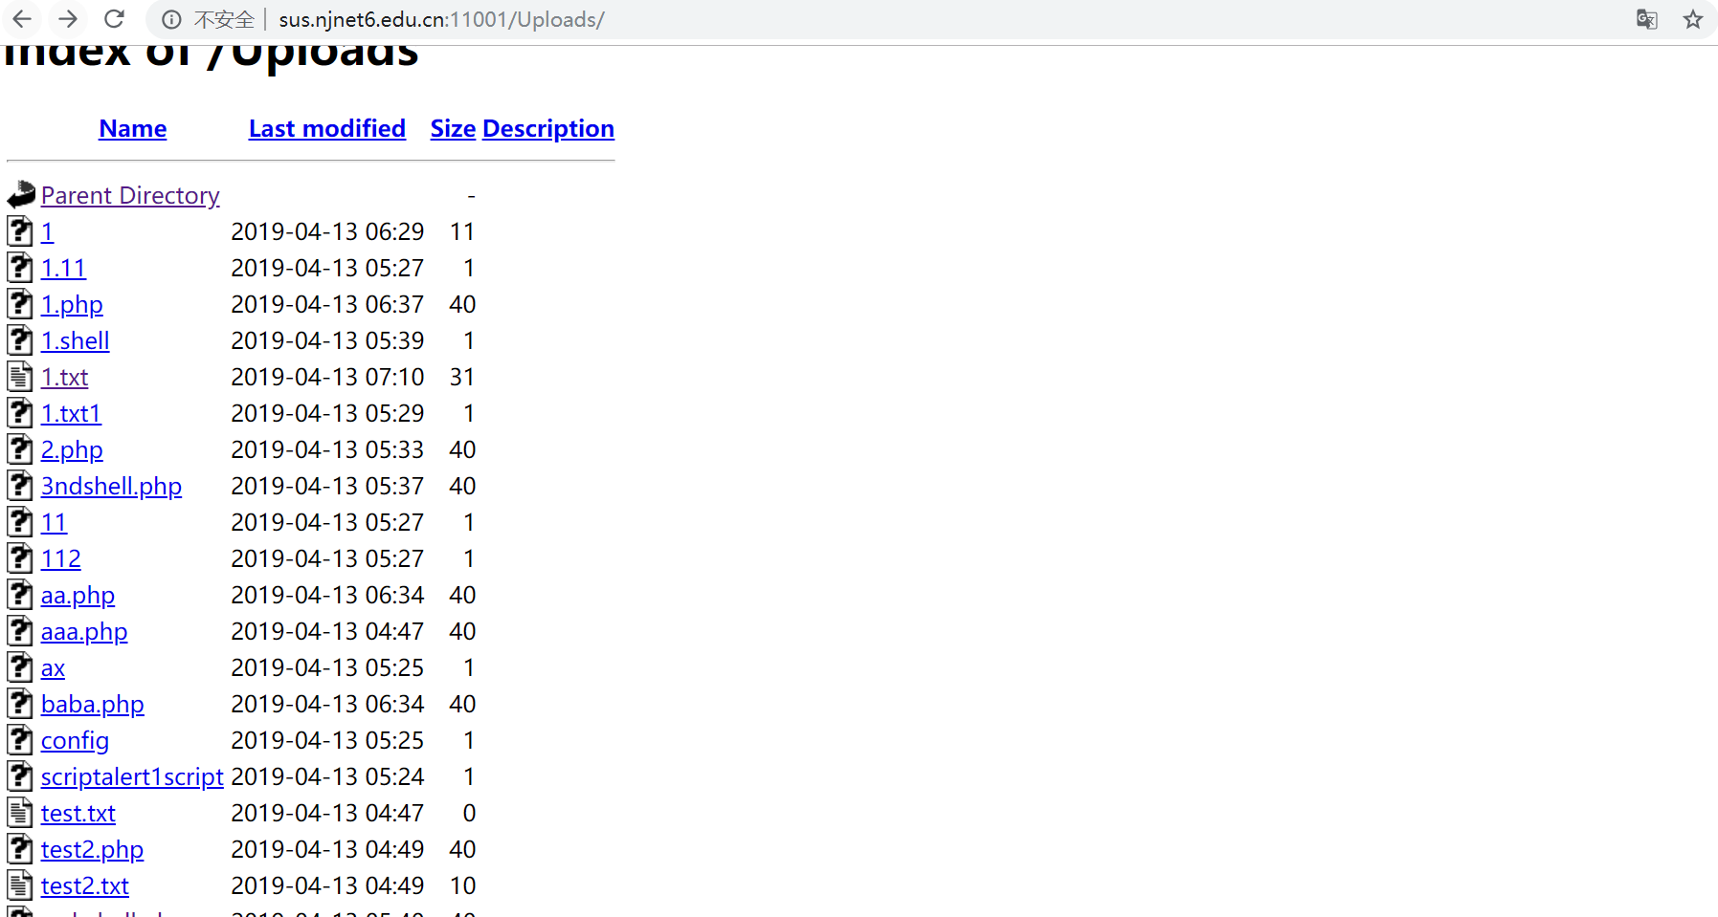Open the 3ndshell.php file
The height and width of the screenshot is (917, 1718).
tap(111, 486)
